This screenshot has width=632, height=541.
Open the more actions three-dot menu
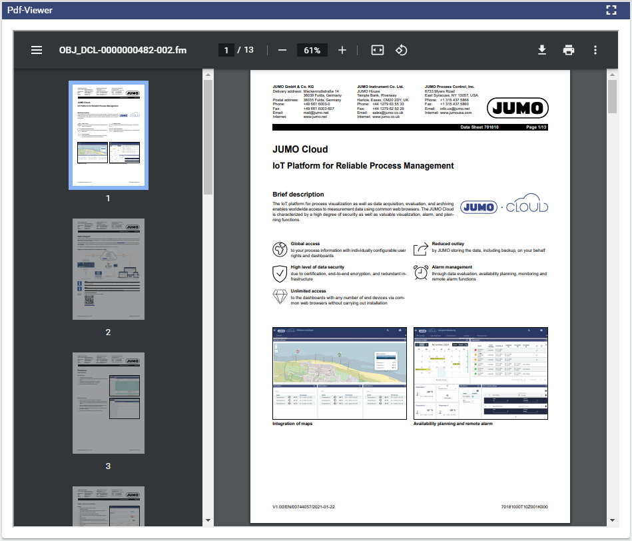[595, 51]
